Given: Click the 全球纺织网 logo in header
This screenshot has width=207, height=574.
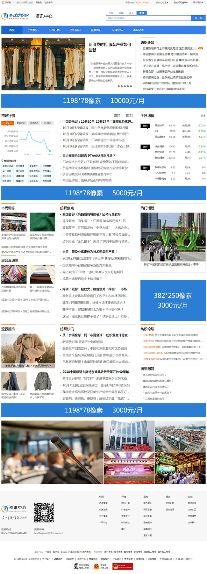Looking at the screenshot, I should tap(15, 16).
